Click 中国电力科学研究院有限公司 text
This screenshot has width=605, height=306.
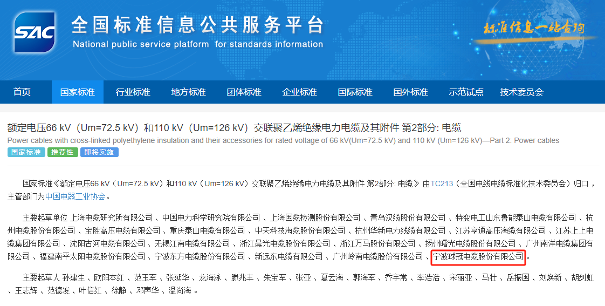[211, 218]
